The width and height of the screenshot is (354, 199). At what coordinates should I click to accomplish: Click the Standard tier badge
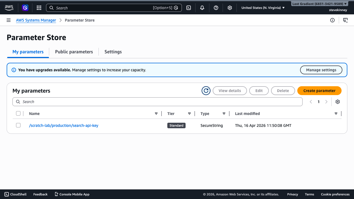(x=176, y=125)
